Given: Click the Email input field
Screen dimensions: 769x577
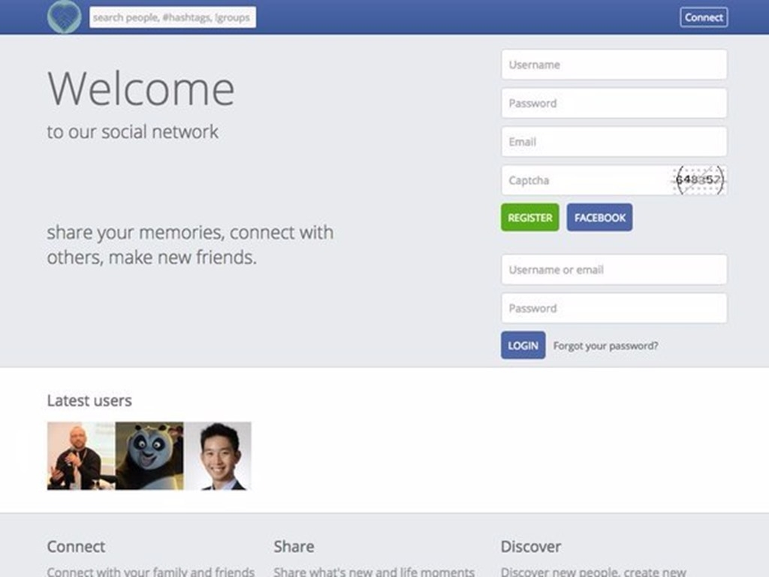Looking at the screenshot, I should (x=614, y=141).
